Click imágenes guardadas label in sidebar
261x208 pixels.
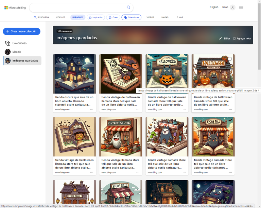[x=25, y=61]
